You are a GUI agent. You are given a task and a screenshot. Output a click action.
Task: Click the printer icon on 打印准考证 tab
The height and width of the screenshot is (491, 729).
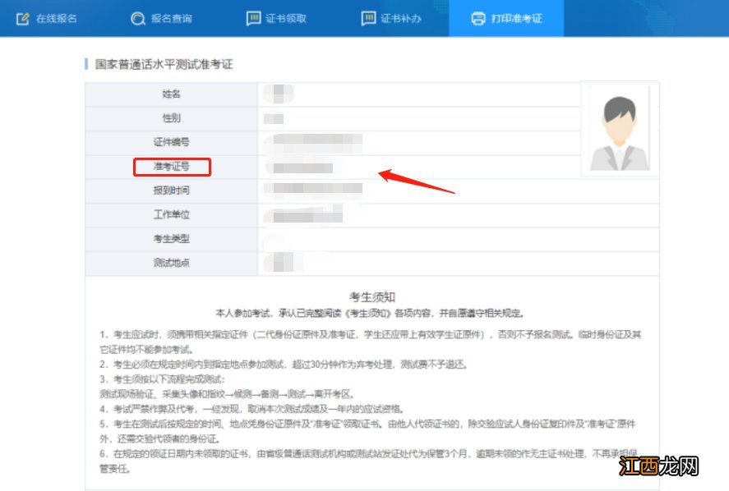478,17
